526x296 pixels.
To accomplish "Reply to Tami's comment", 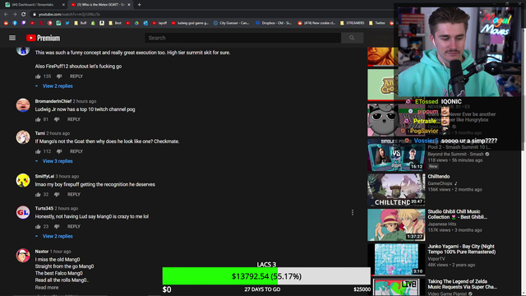I will point(76,151).
